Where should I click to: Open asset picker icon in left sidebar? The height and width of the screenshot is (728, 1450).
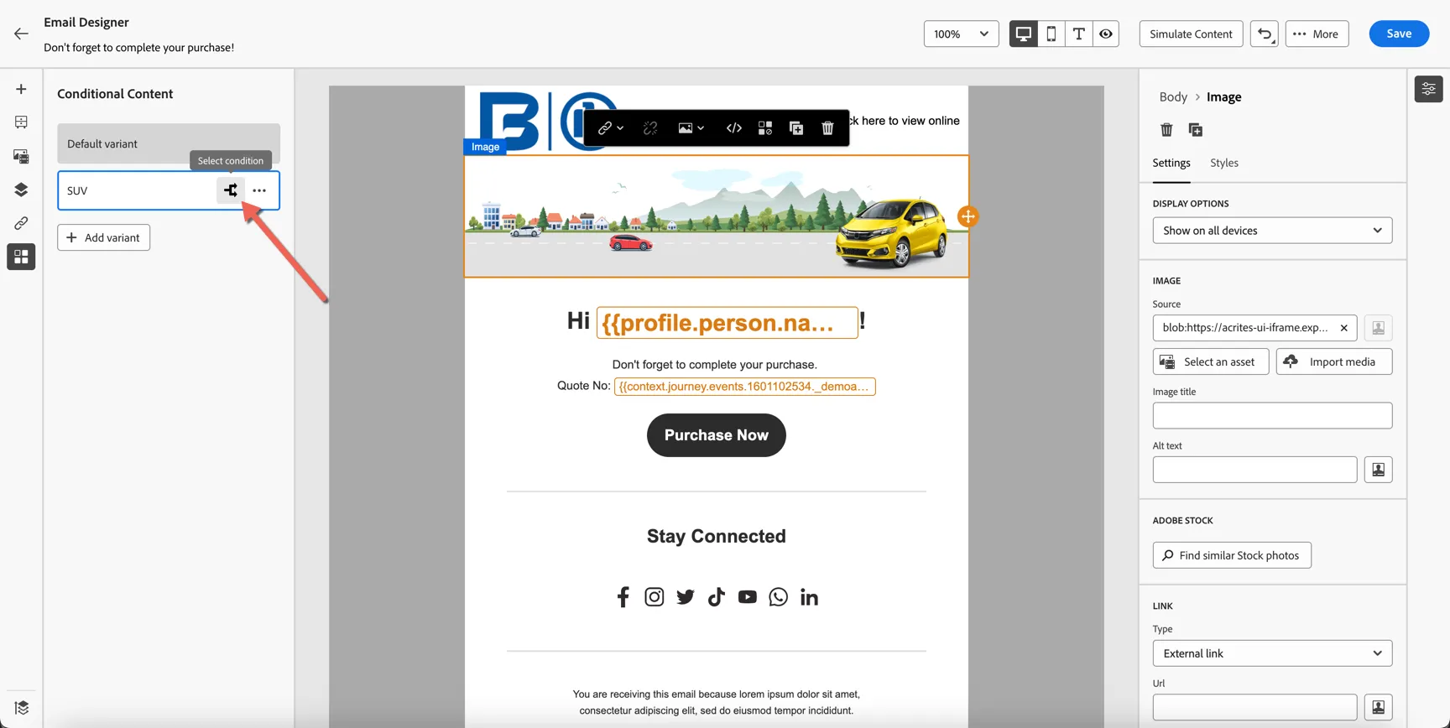(21, 156)
